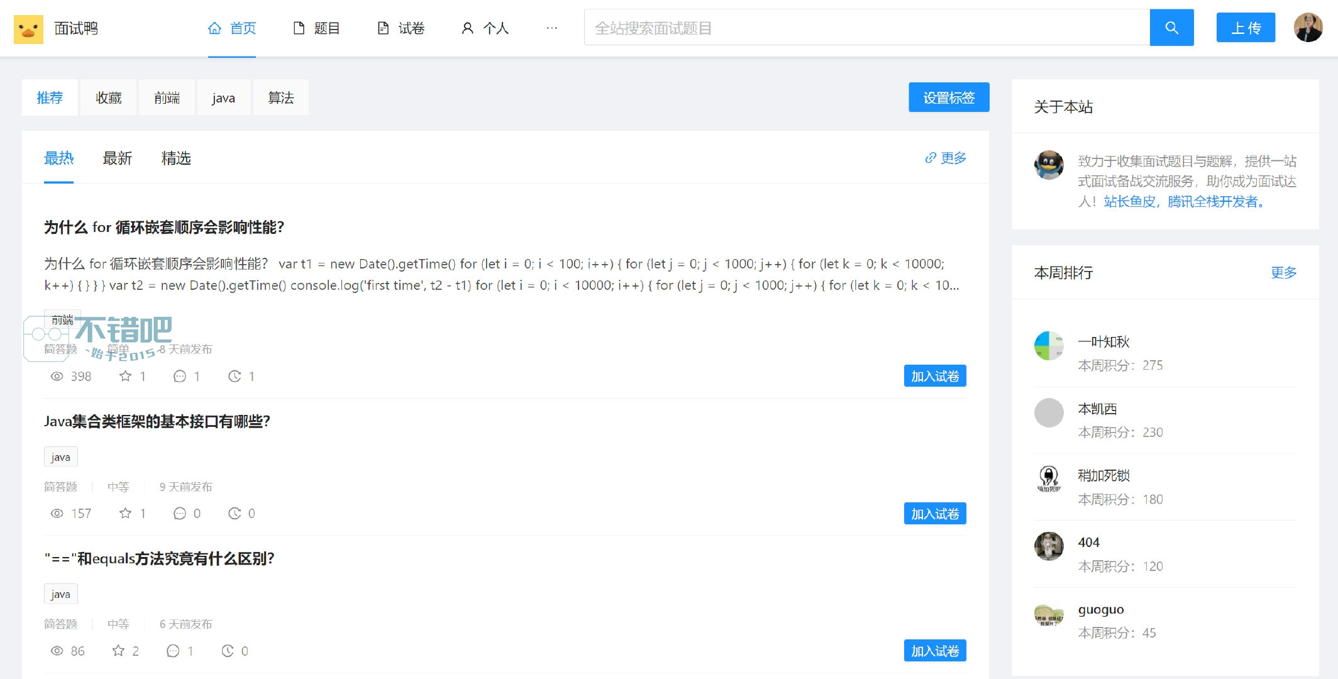Click the blue search magnifier button
Screen dimensions: 1338x679
[x=1171, y=28]
